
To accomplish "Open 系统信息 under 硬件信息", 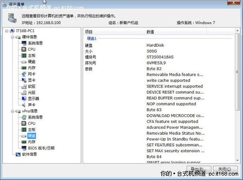I will [35, 43].
